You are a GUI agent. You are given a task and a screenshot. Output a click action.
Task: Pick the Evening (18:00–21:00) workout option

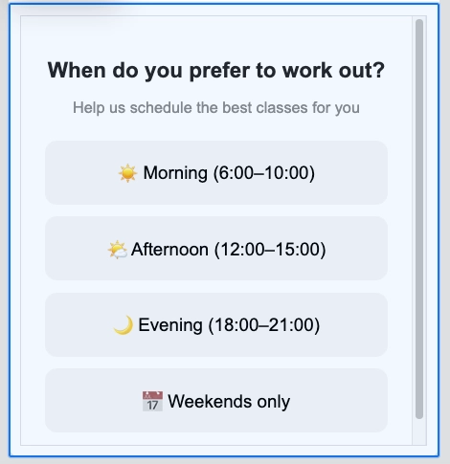(216, 324)
